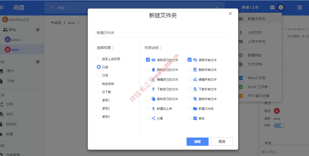Click the globe icon beside 新建网址
The width and height of the screenshot is (309, 156).
click(241, 55)
